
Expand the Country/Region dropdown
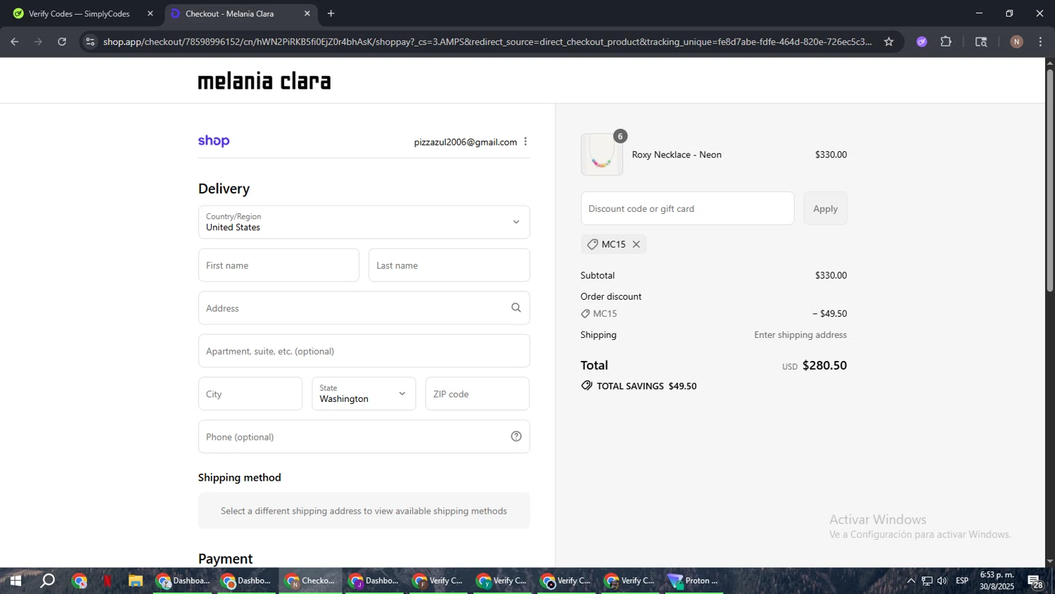tap(364, 222)
